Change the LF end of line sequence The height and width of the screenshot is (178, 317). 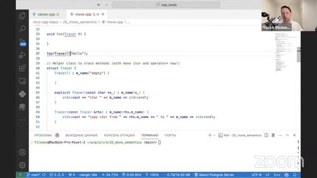[x=267, y=175]
